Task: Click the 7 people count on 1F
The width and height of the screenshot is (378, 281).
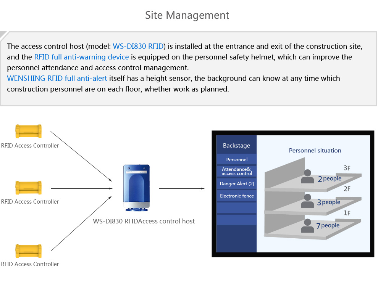Action: point(328,226)
